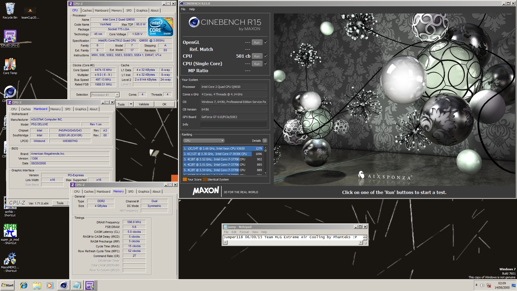The height and width of the screenshot is (291, 517).
Task: Click Notepad horizontal scrollbar right arrow
Action: pos(361,242)
